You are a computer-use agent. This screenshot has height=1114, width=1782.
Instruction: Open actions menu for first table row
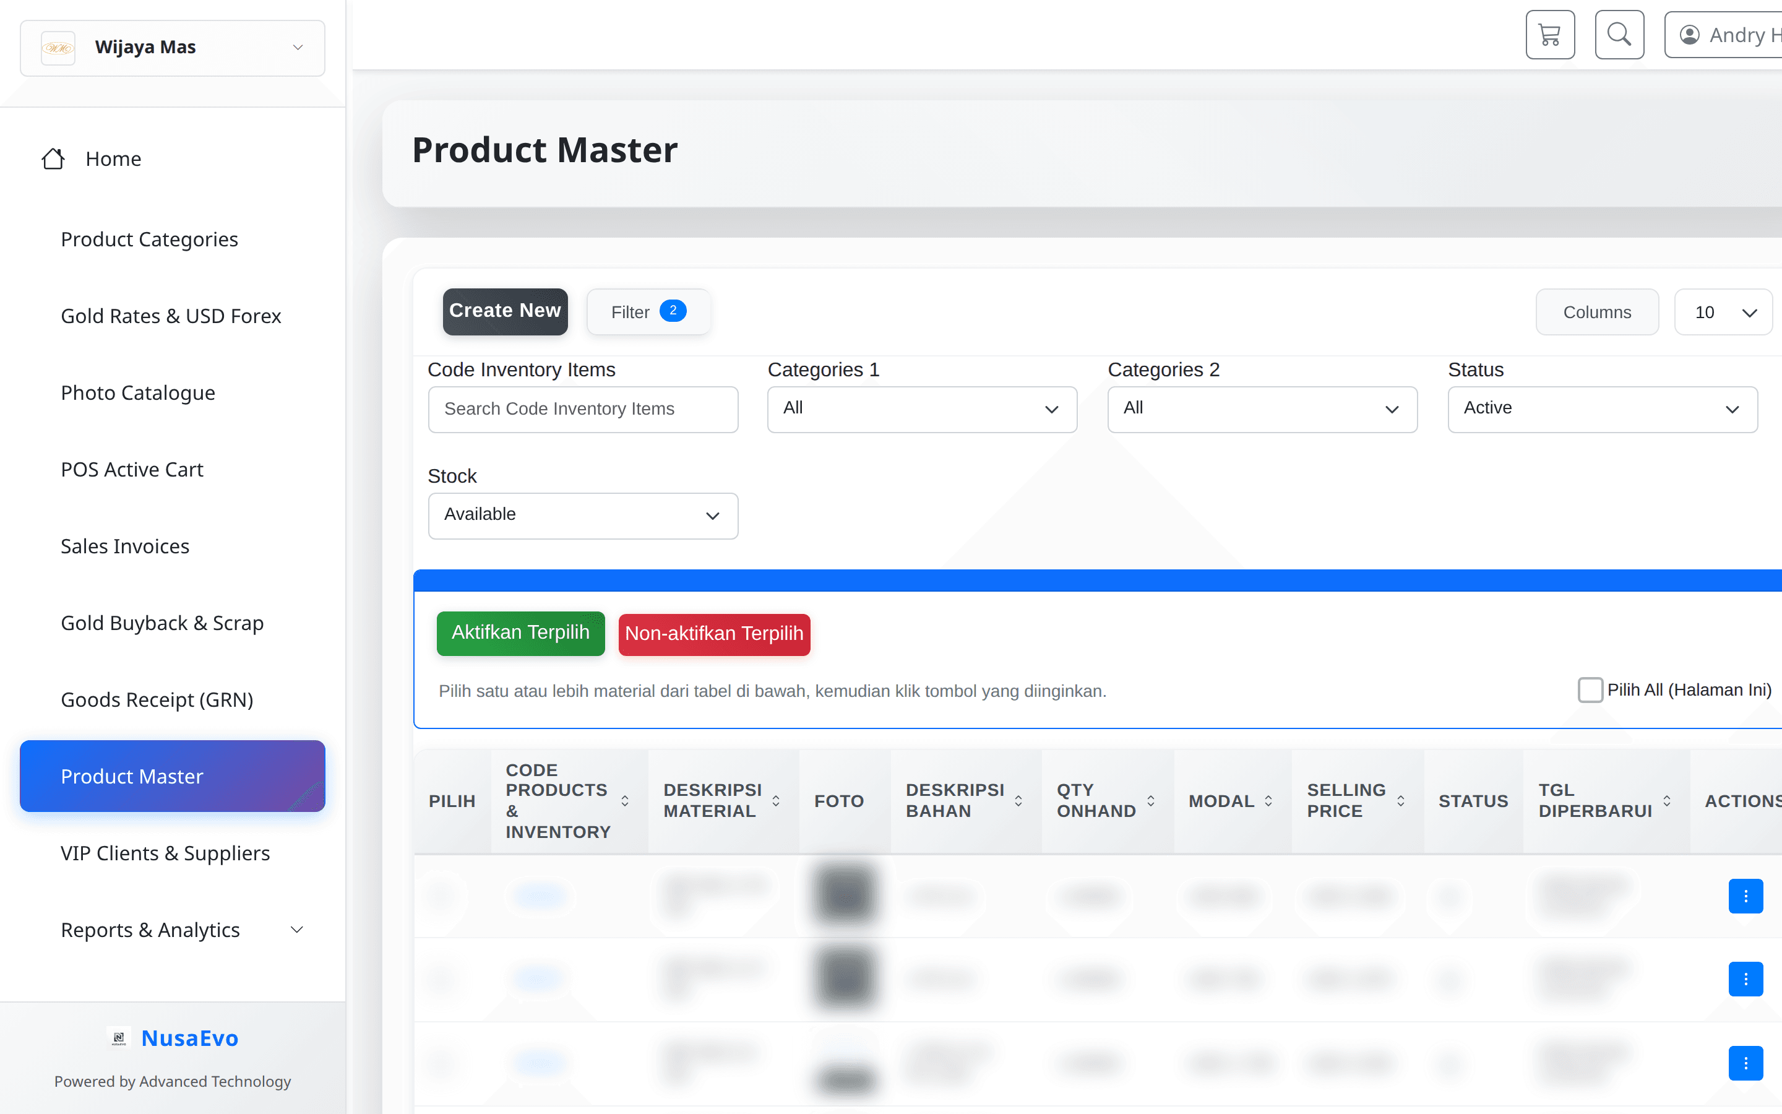coord(1745,896)
